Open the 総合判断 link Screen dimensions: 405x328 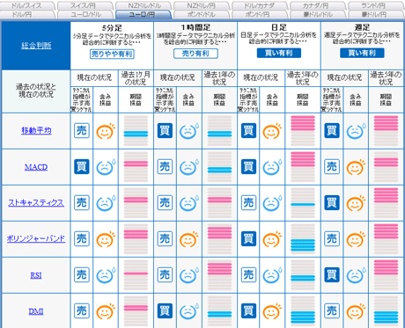point(36,46)
